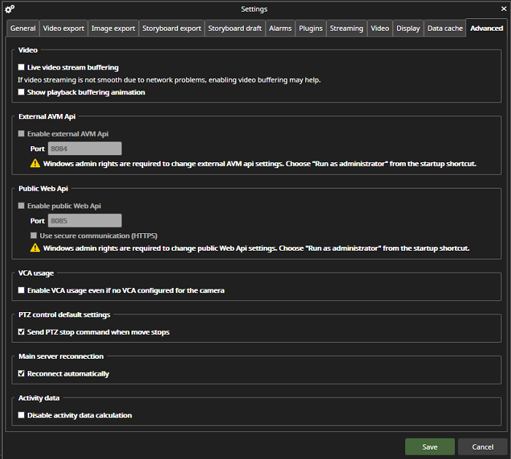Cancel settings changes

coord(483,447)
